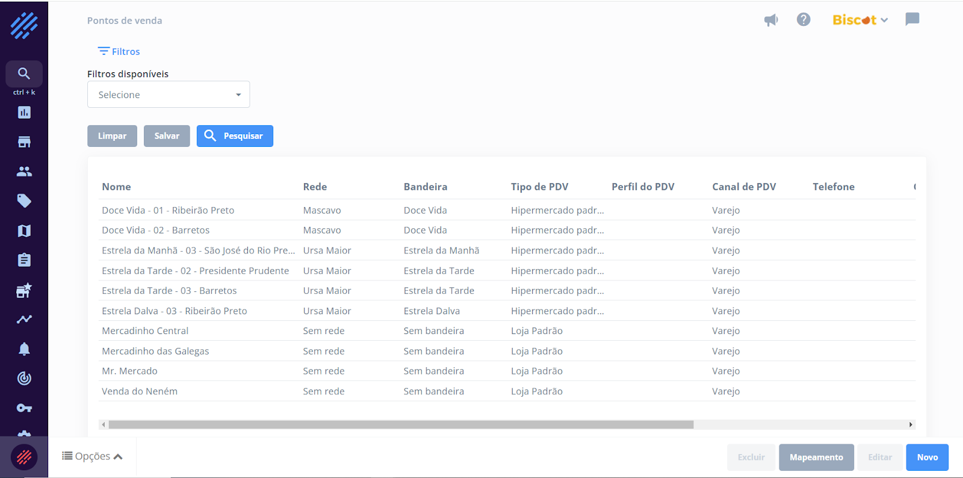
Task: Open the search icon in sidebar
Action: [x=24, y=73]
